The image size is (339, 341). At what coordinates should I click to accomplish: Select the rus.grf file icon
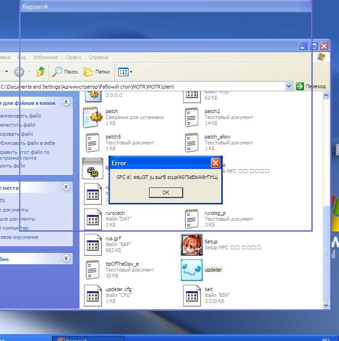tap(93, 245)
